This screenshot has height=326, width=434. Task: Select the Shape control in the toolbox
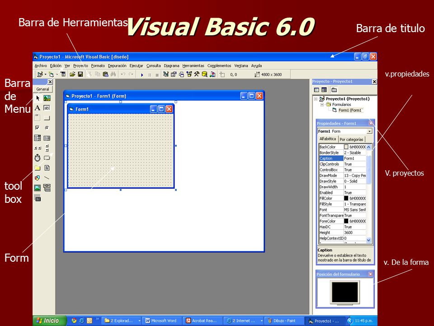38,177
